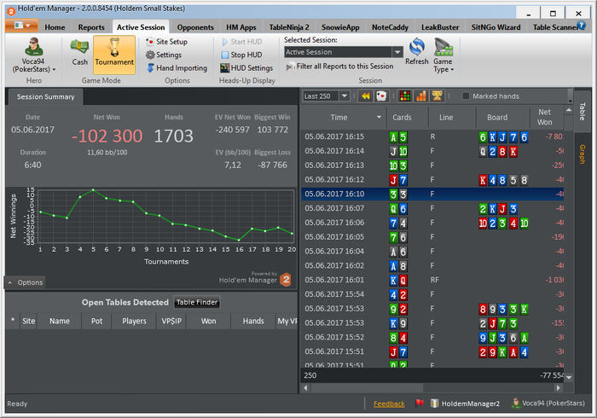Select the hand at 05.06.2017 16:01
597x418 pixels.
pyautogui.click(x=432, y=280)
